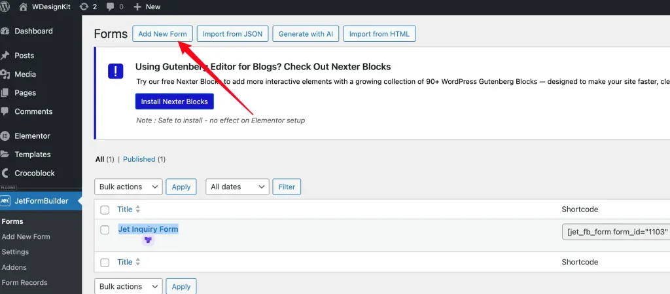Click the Forms page heading
670x294 pixels.
point(111,34)
